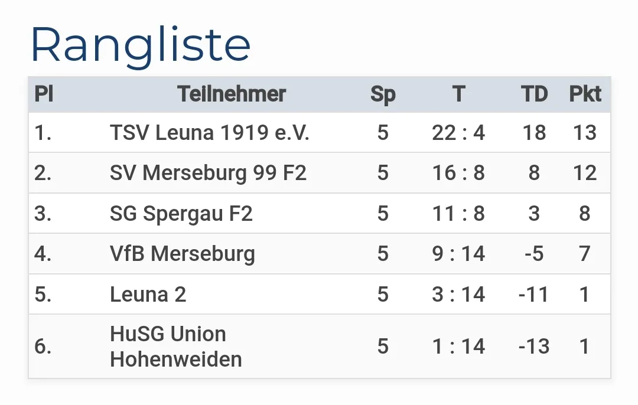The width and height of the screenshot is (638, 405).
Task: Click SV Merseburg's 12 points value
Action: tap(585, 173)
